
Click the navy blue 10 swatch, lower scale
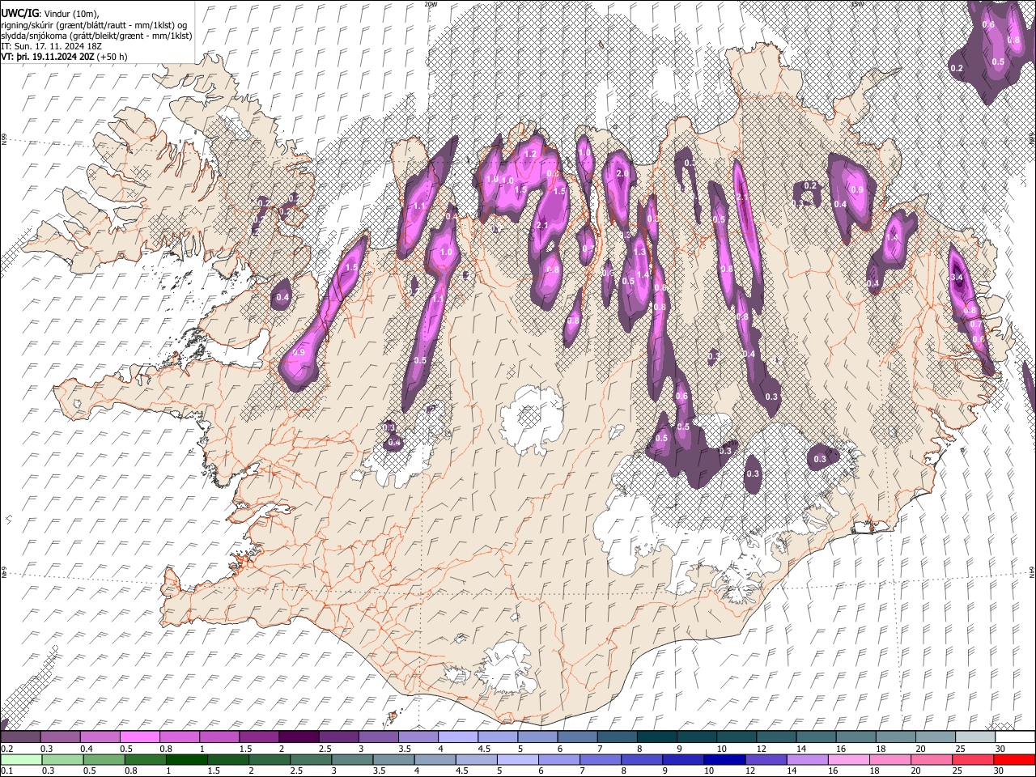(x=724, y=759)
